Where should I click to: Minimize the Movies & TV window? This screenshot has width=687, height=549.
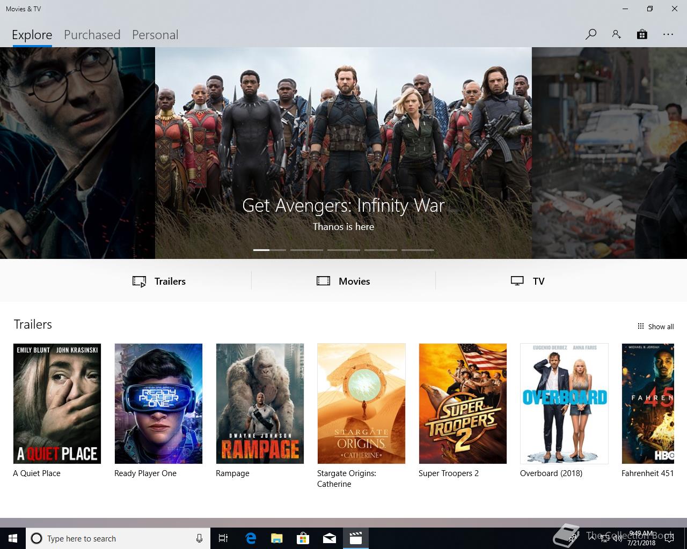pos(625,9)
